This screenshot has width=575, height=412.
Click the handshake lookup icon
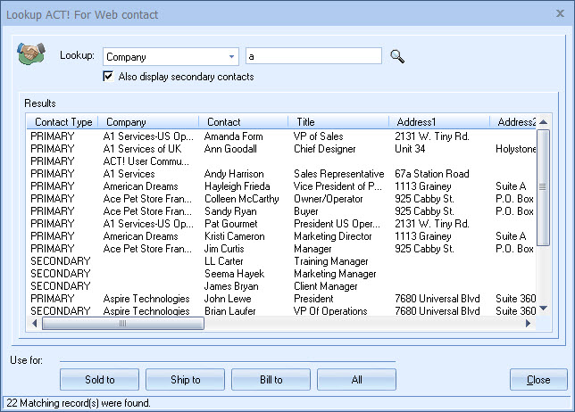coord(32,54)
